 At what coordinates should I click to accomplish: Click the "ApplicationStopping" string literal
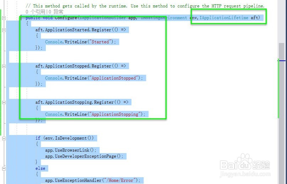[x=115, y=114]
